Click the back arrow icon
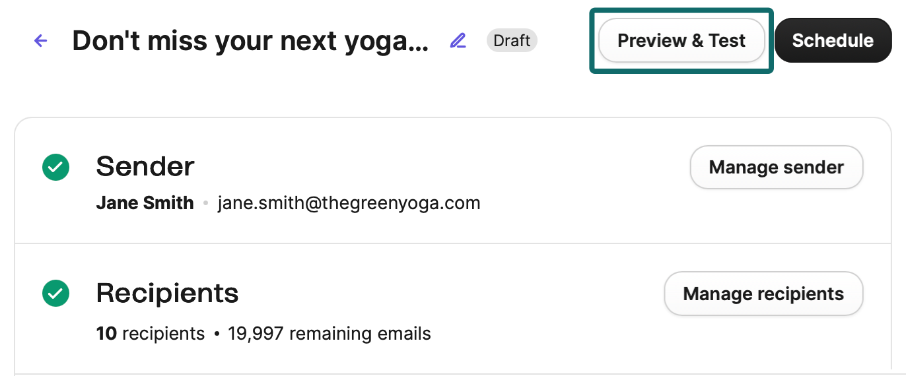 [x=41, y=41]
